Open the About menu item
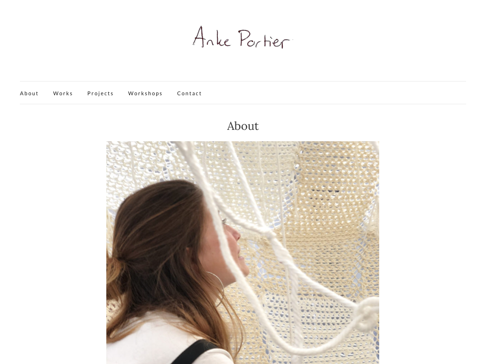 point(29,93)
